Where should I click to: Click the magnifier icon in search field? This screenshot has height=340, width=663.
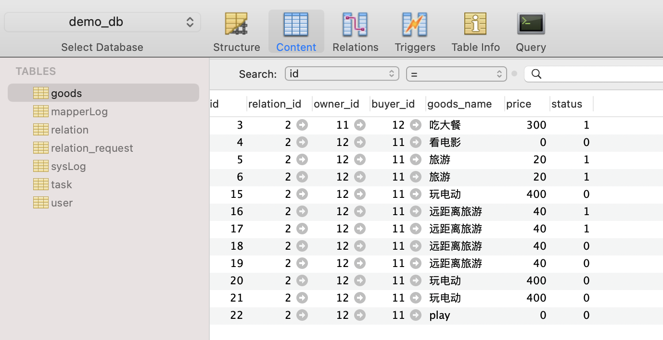coord(536,74)
